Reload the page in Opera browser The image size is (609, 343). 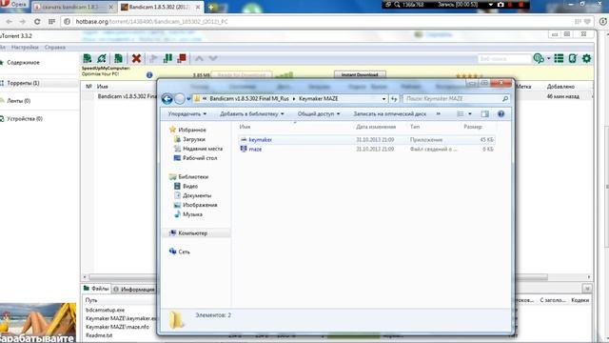click(37, 22)
